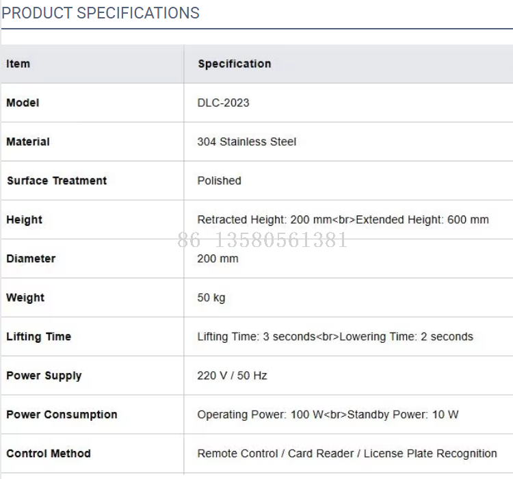The image size is (513, 479).
Task: Click the Polished value cell
Action: coord(219,181)
